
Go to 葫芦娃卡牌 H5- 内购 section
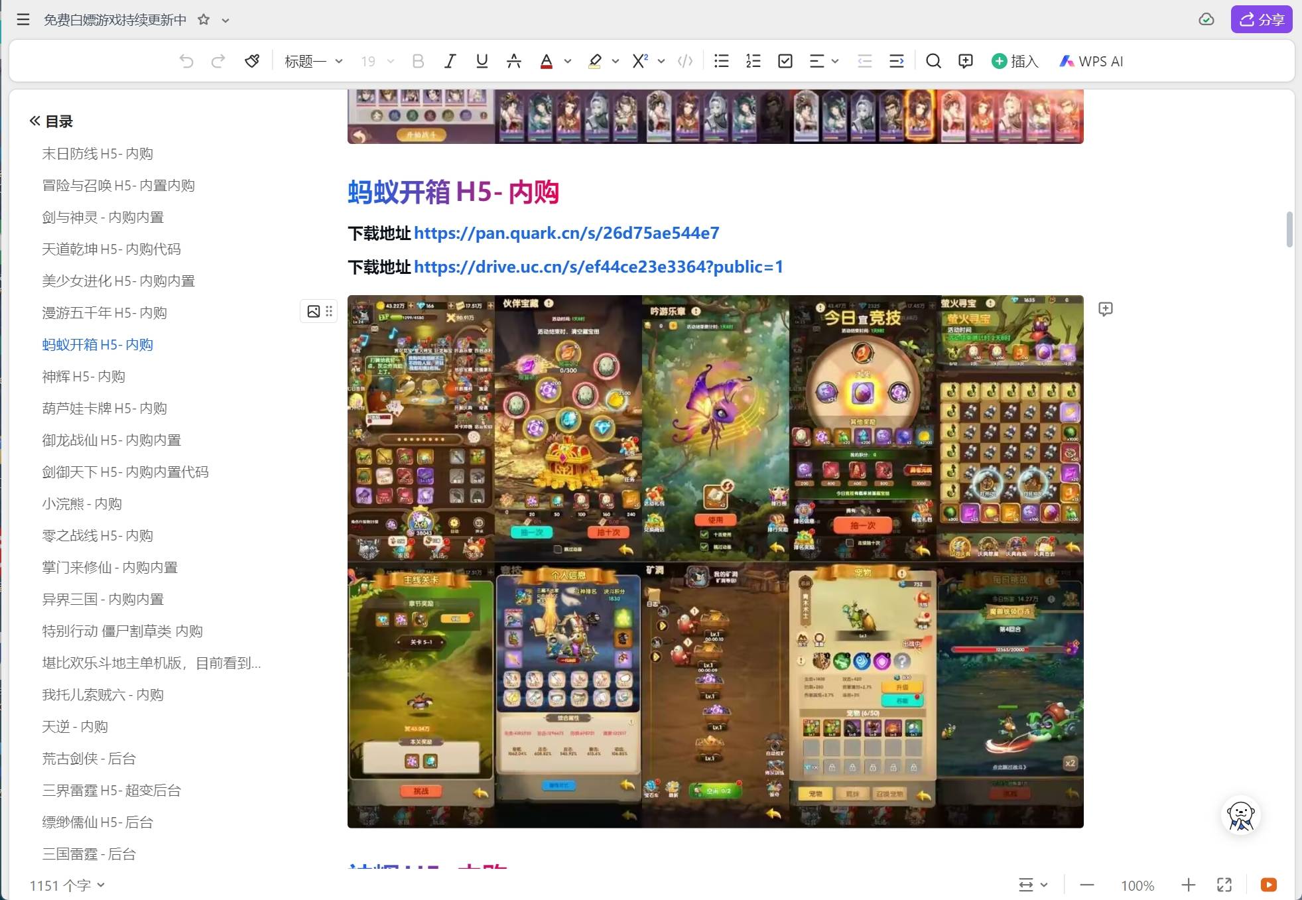click(105, 408)
